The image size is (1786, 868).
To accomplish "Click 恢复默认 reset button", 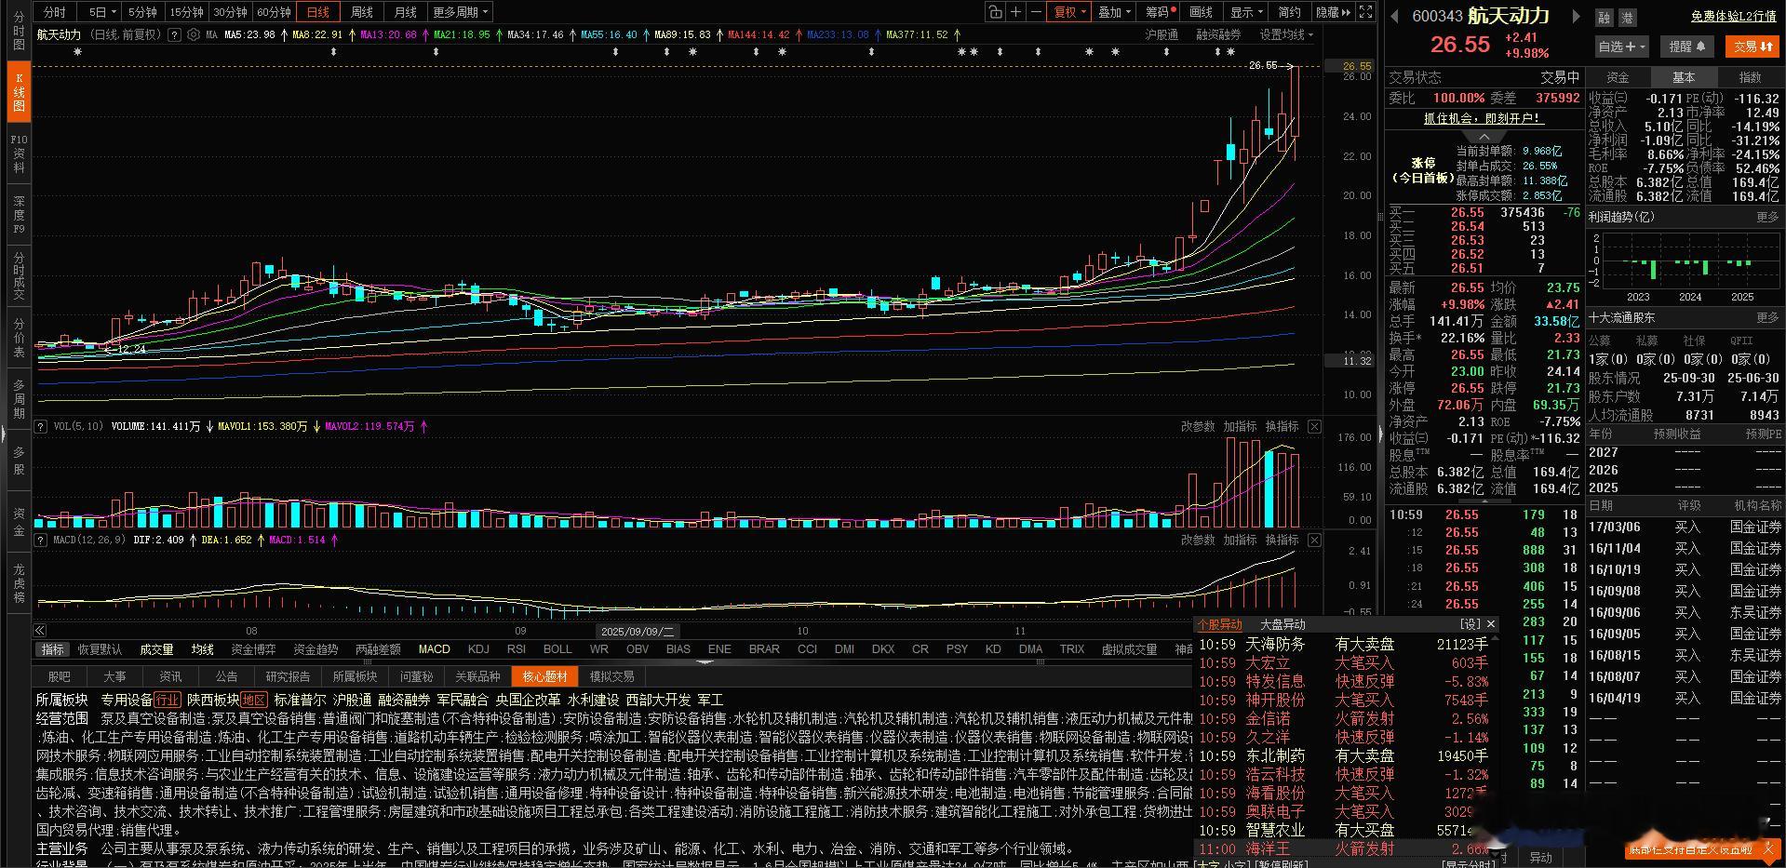I will (100, 649).
